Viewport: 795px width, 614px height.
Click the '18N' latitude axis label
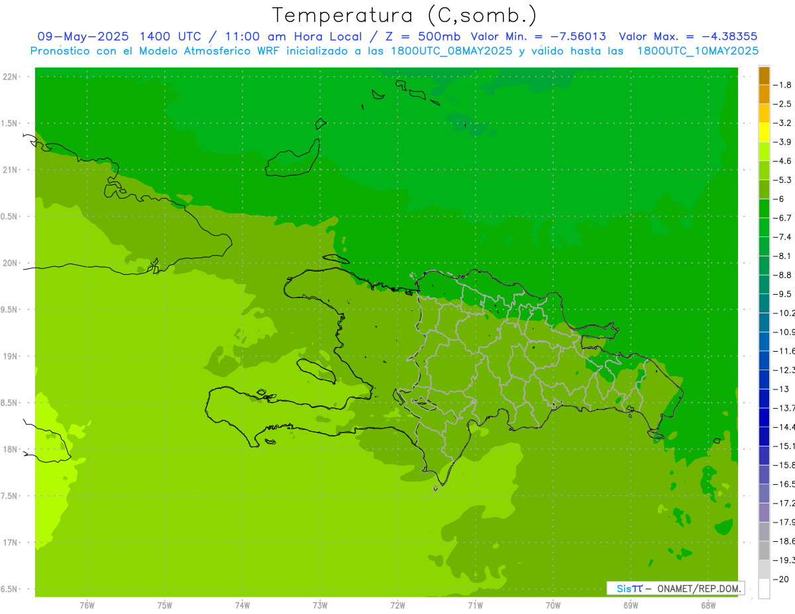coord(10,449)
